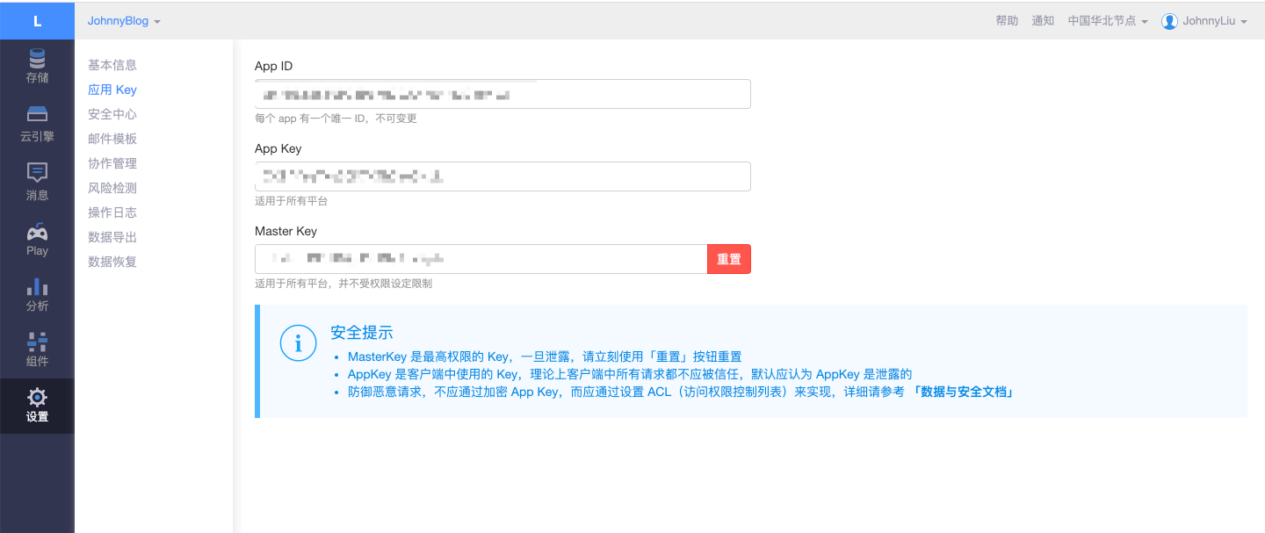The width and height of the screenshot is (1265, 533).
Task: Open the 分析 (Analytics) section
Action: pyautogui.click(x=37, y=296)
